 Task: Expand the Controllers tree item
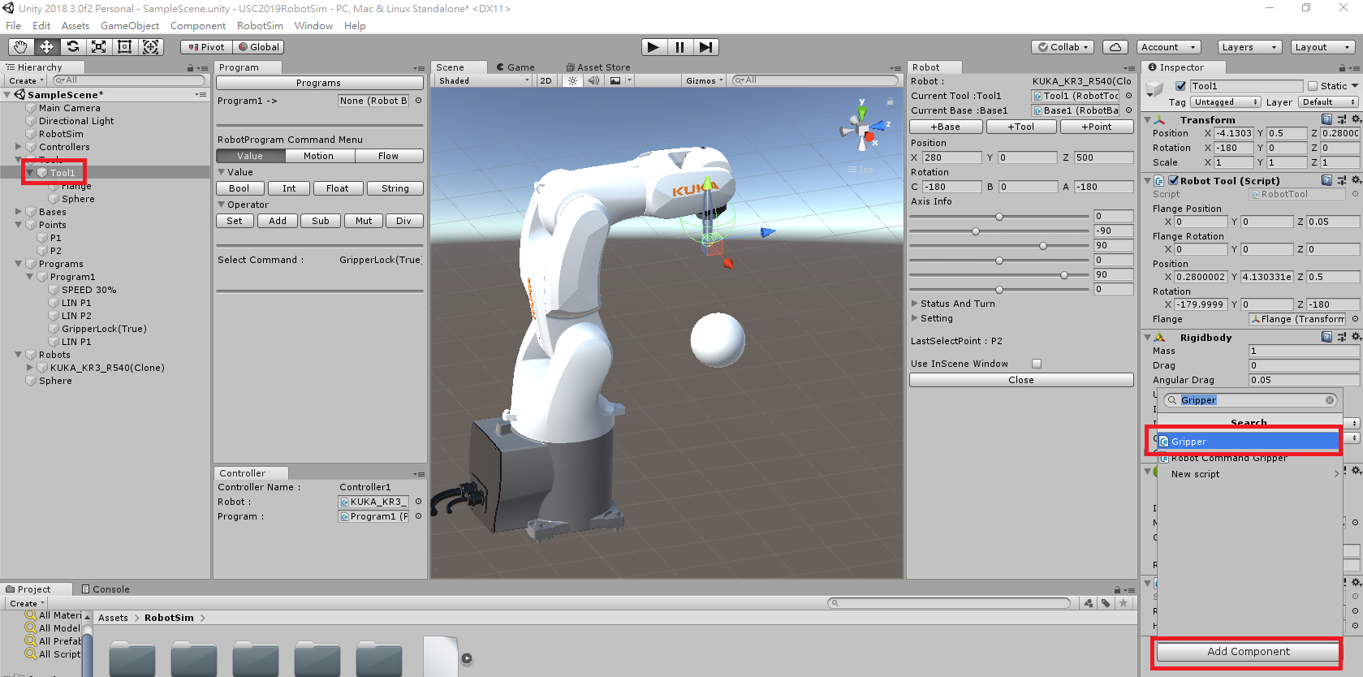pyautogui.click(x=19, y=147)
